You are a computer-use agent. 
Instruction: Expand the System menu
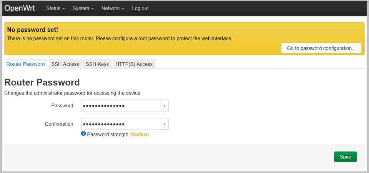pos(83,8)
